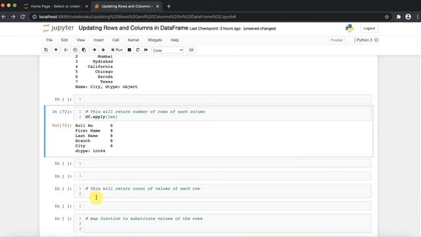Open the View menu
Image resolution: width=421 pixels, height=237 pixels.
81,40
